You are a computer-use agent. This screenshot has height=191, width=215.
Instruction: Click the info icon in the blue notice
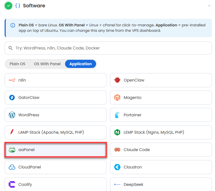point(13,25)
